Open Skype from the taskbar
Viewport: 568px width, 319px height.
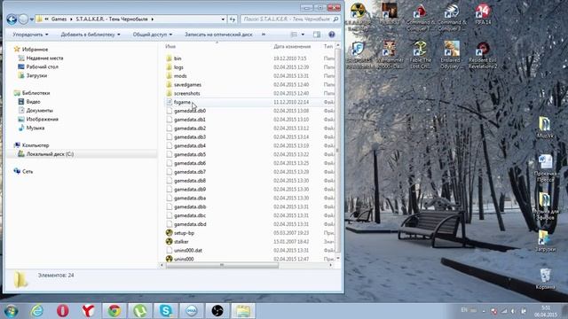click(x=166, y=311)
